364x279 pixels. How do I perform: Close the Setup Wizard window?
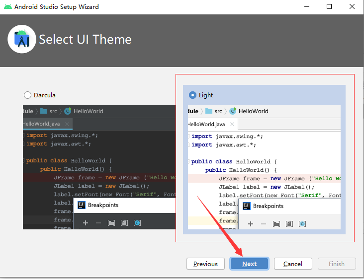352,7
